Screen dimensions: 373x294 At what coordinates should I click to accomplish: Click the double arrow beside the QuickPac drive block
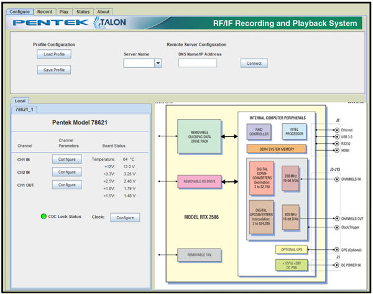click(x=229, y=136)
